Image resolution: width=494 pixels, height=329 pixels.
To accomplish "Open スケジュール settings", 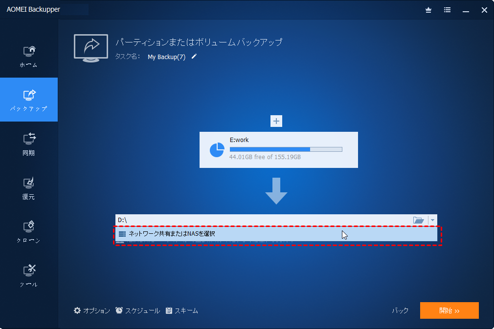I will [137, 311].
